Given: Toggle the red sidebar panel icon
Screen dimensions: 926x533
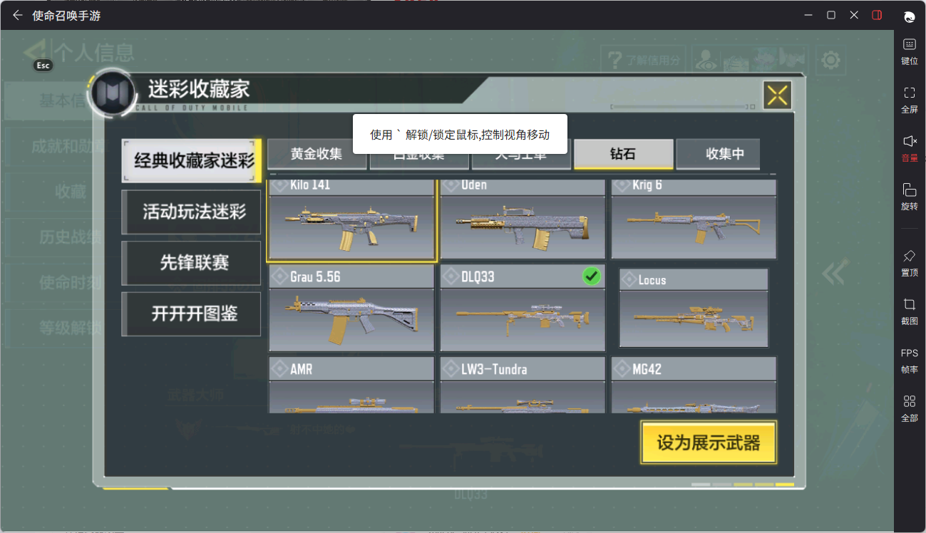Looking at the screenshot, I should coord(878,15).
